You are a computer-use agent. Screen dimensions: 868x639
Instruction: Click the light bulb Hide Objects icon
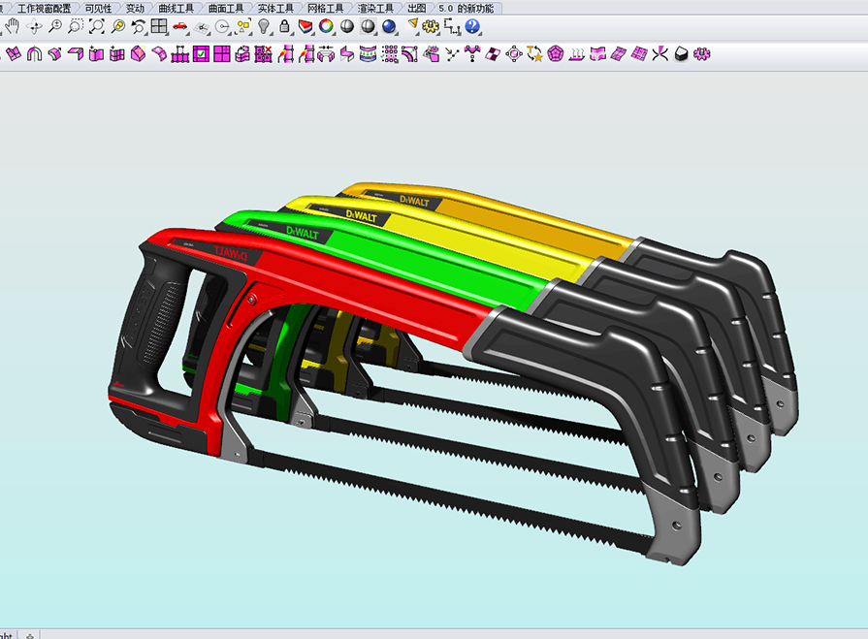264,26
